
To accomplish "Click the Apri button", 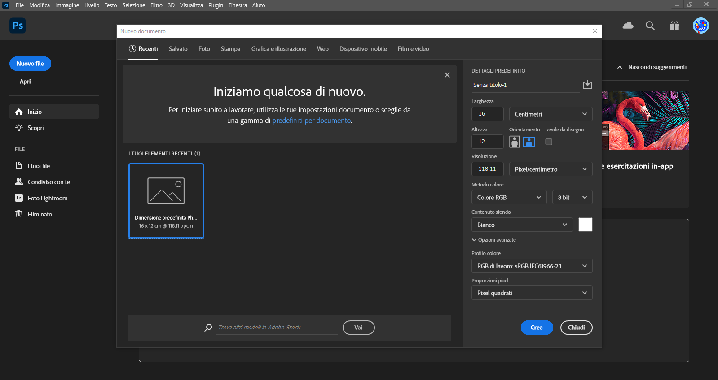I will [x=25, y=82].
